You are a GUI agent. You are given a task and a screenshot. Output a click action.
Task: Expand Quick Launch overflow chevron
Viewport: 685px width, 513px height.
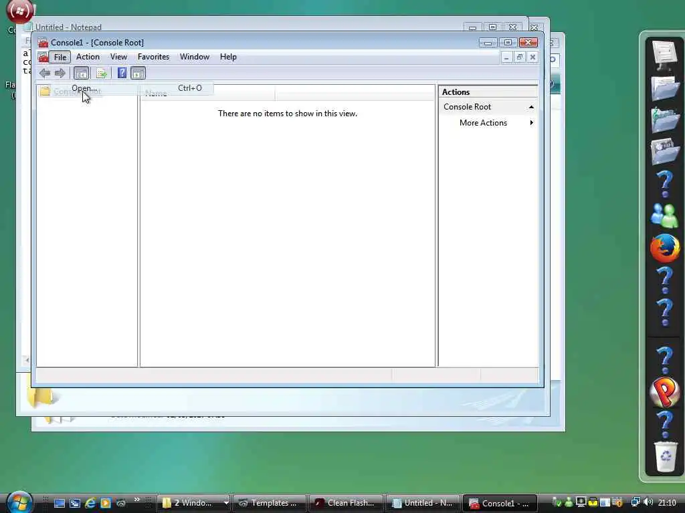pos(136,500)
